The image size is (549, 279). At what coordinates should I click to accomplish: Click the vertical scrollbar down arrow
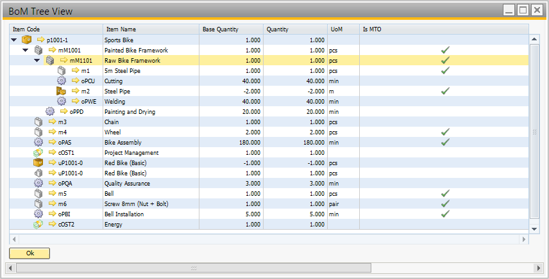(534, 228)
